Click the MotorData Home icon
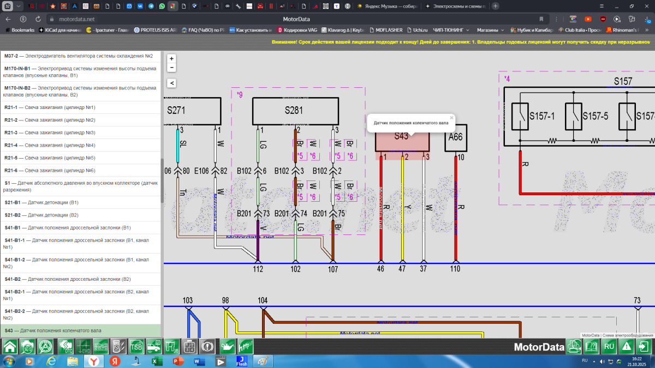Image resolution: width=655 pixels, height=368 pixels. pyautogui.click(x=9, y=346)
